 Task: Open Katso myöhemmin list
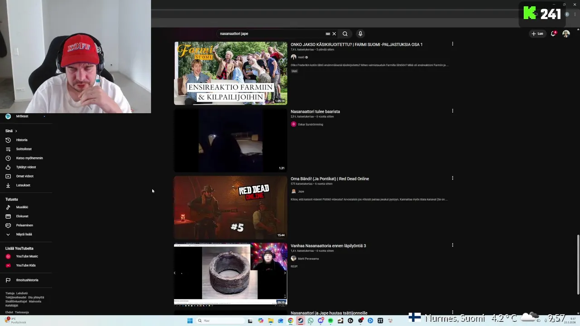point(29,158)
